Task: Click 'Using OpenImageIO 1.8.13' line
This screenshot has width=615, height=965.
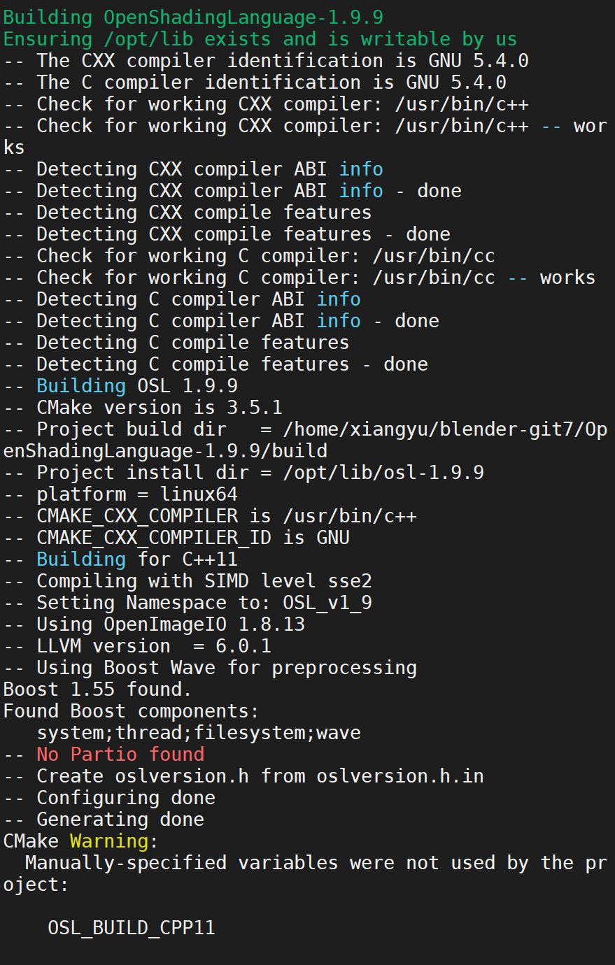Action: [154, 624]
